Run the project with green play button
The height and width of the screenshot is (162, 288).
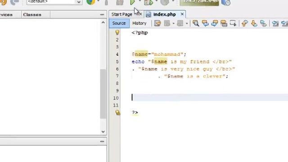pyautogui.click(x=133, y=2)
